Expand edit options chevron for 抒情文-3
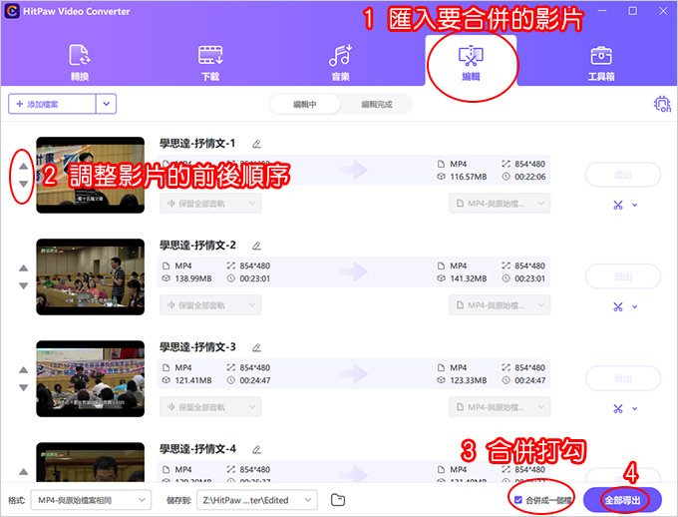This screenshot has height=517, width=678. [634, 409]
